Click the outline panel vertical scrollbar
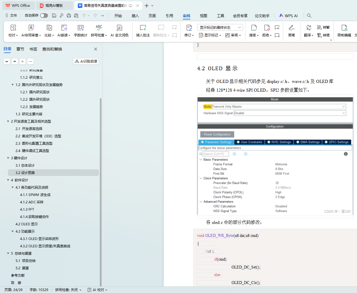Screen dimensions: 357x293 pyautogui.click(x=101, y=169)
